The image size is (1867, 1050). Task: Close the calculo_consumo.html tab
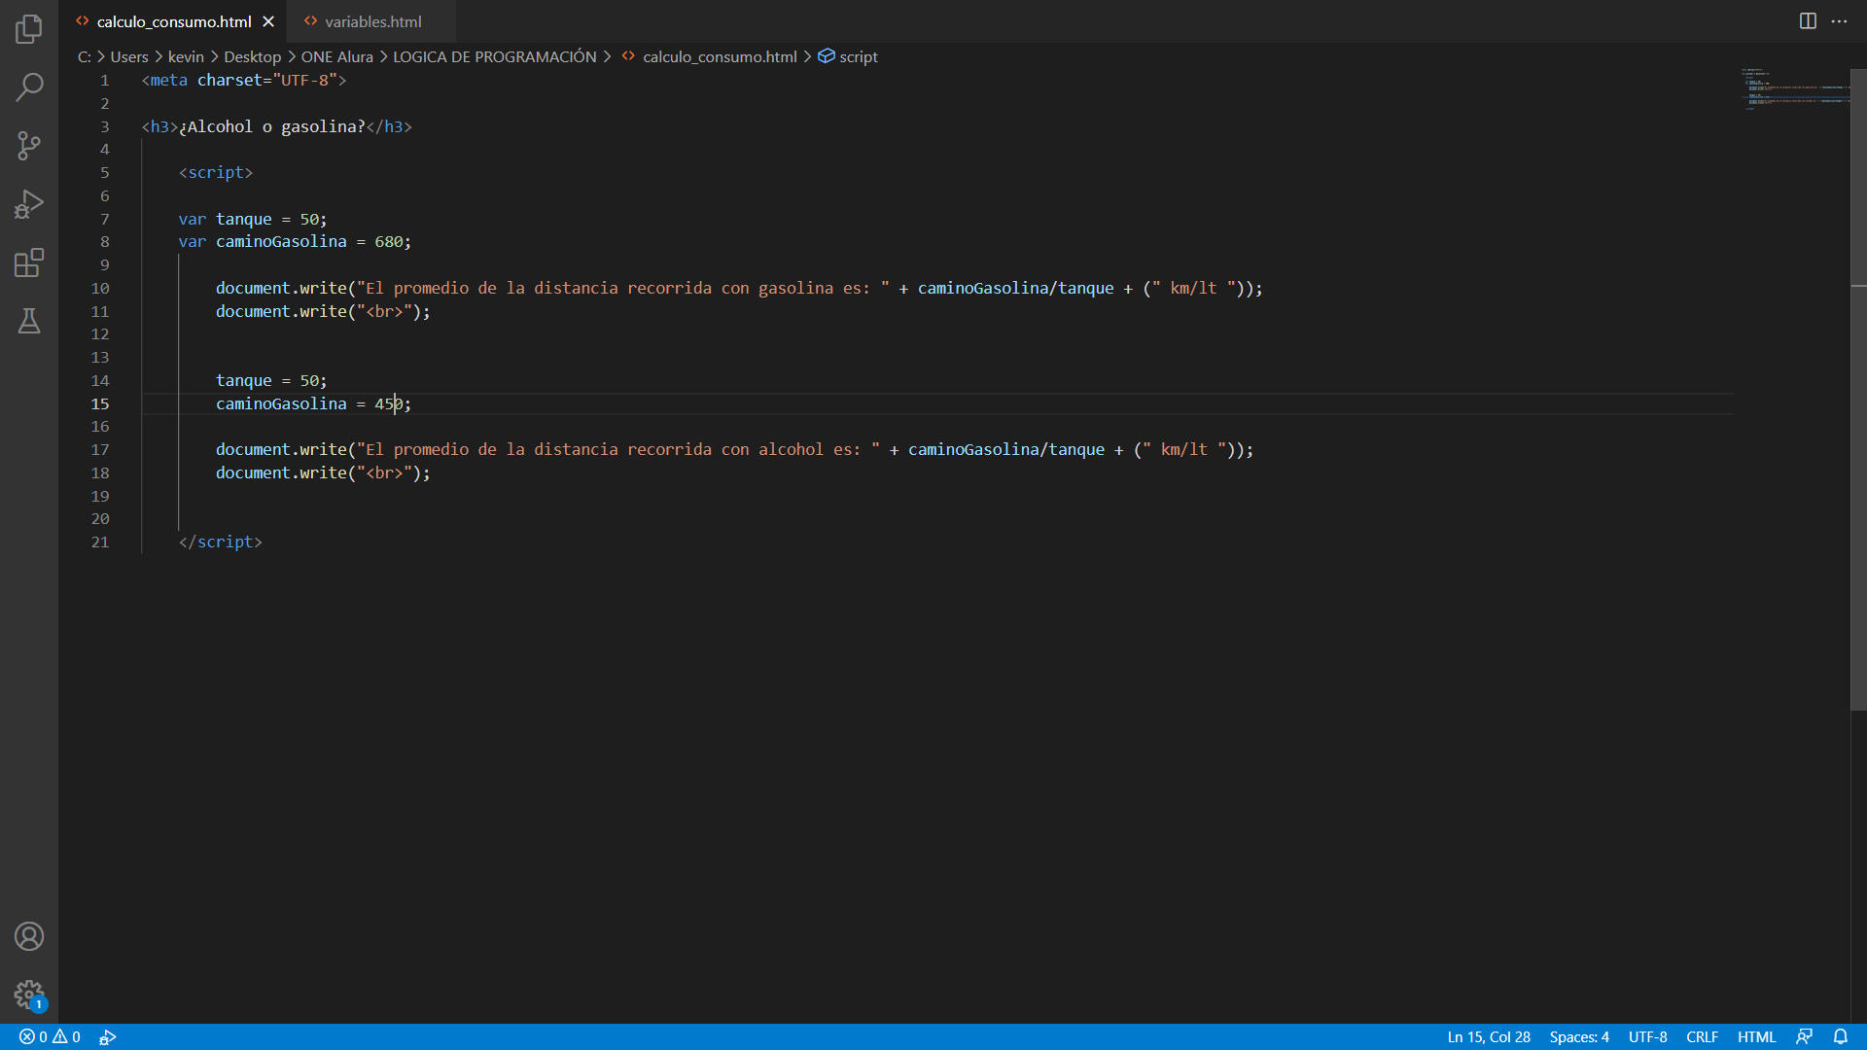pyautogui.click(x=268, y=21)
